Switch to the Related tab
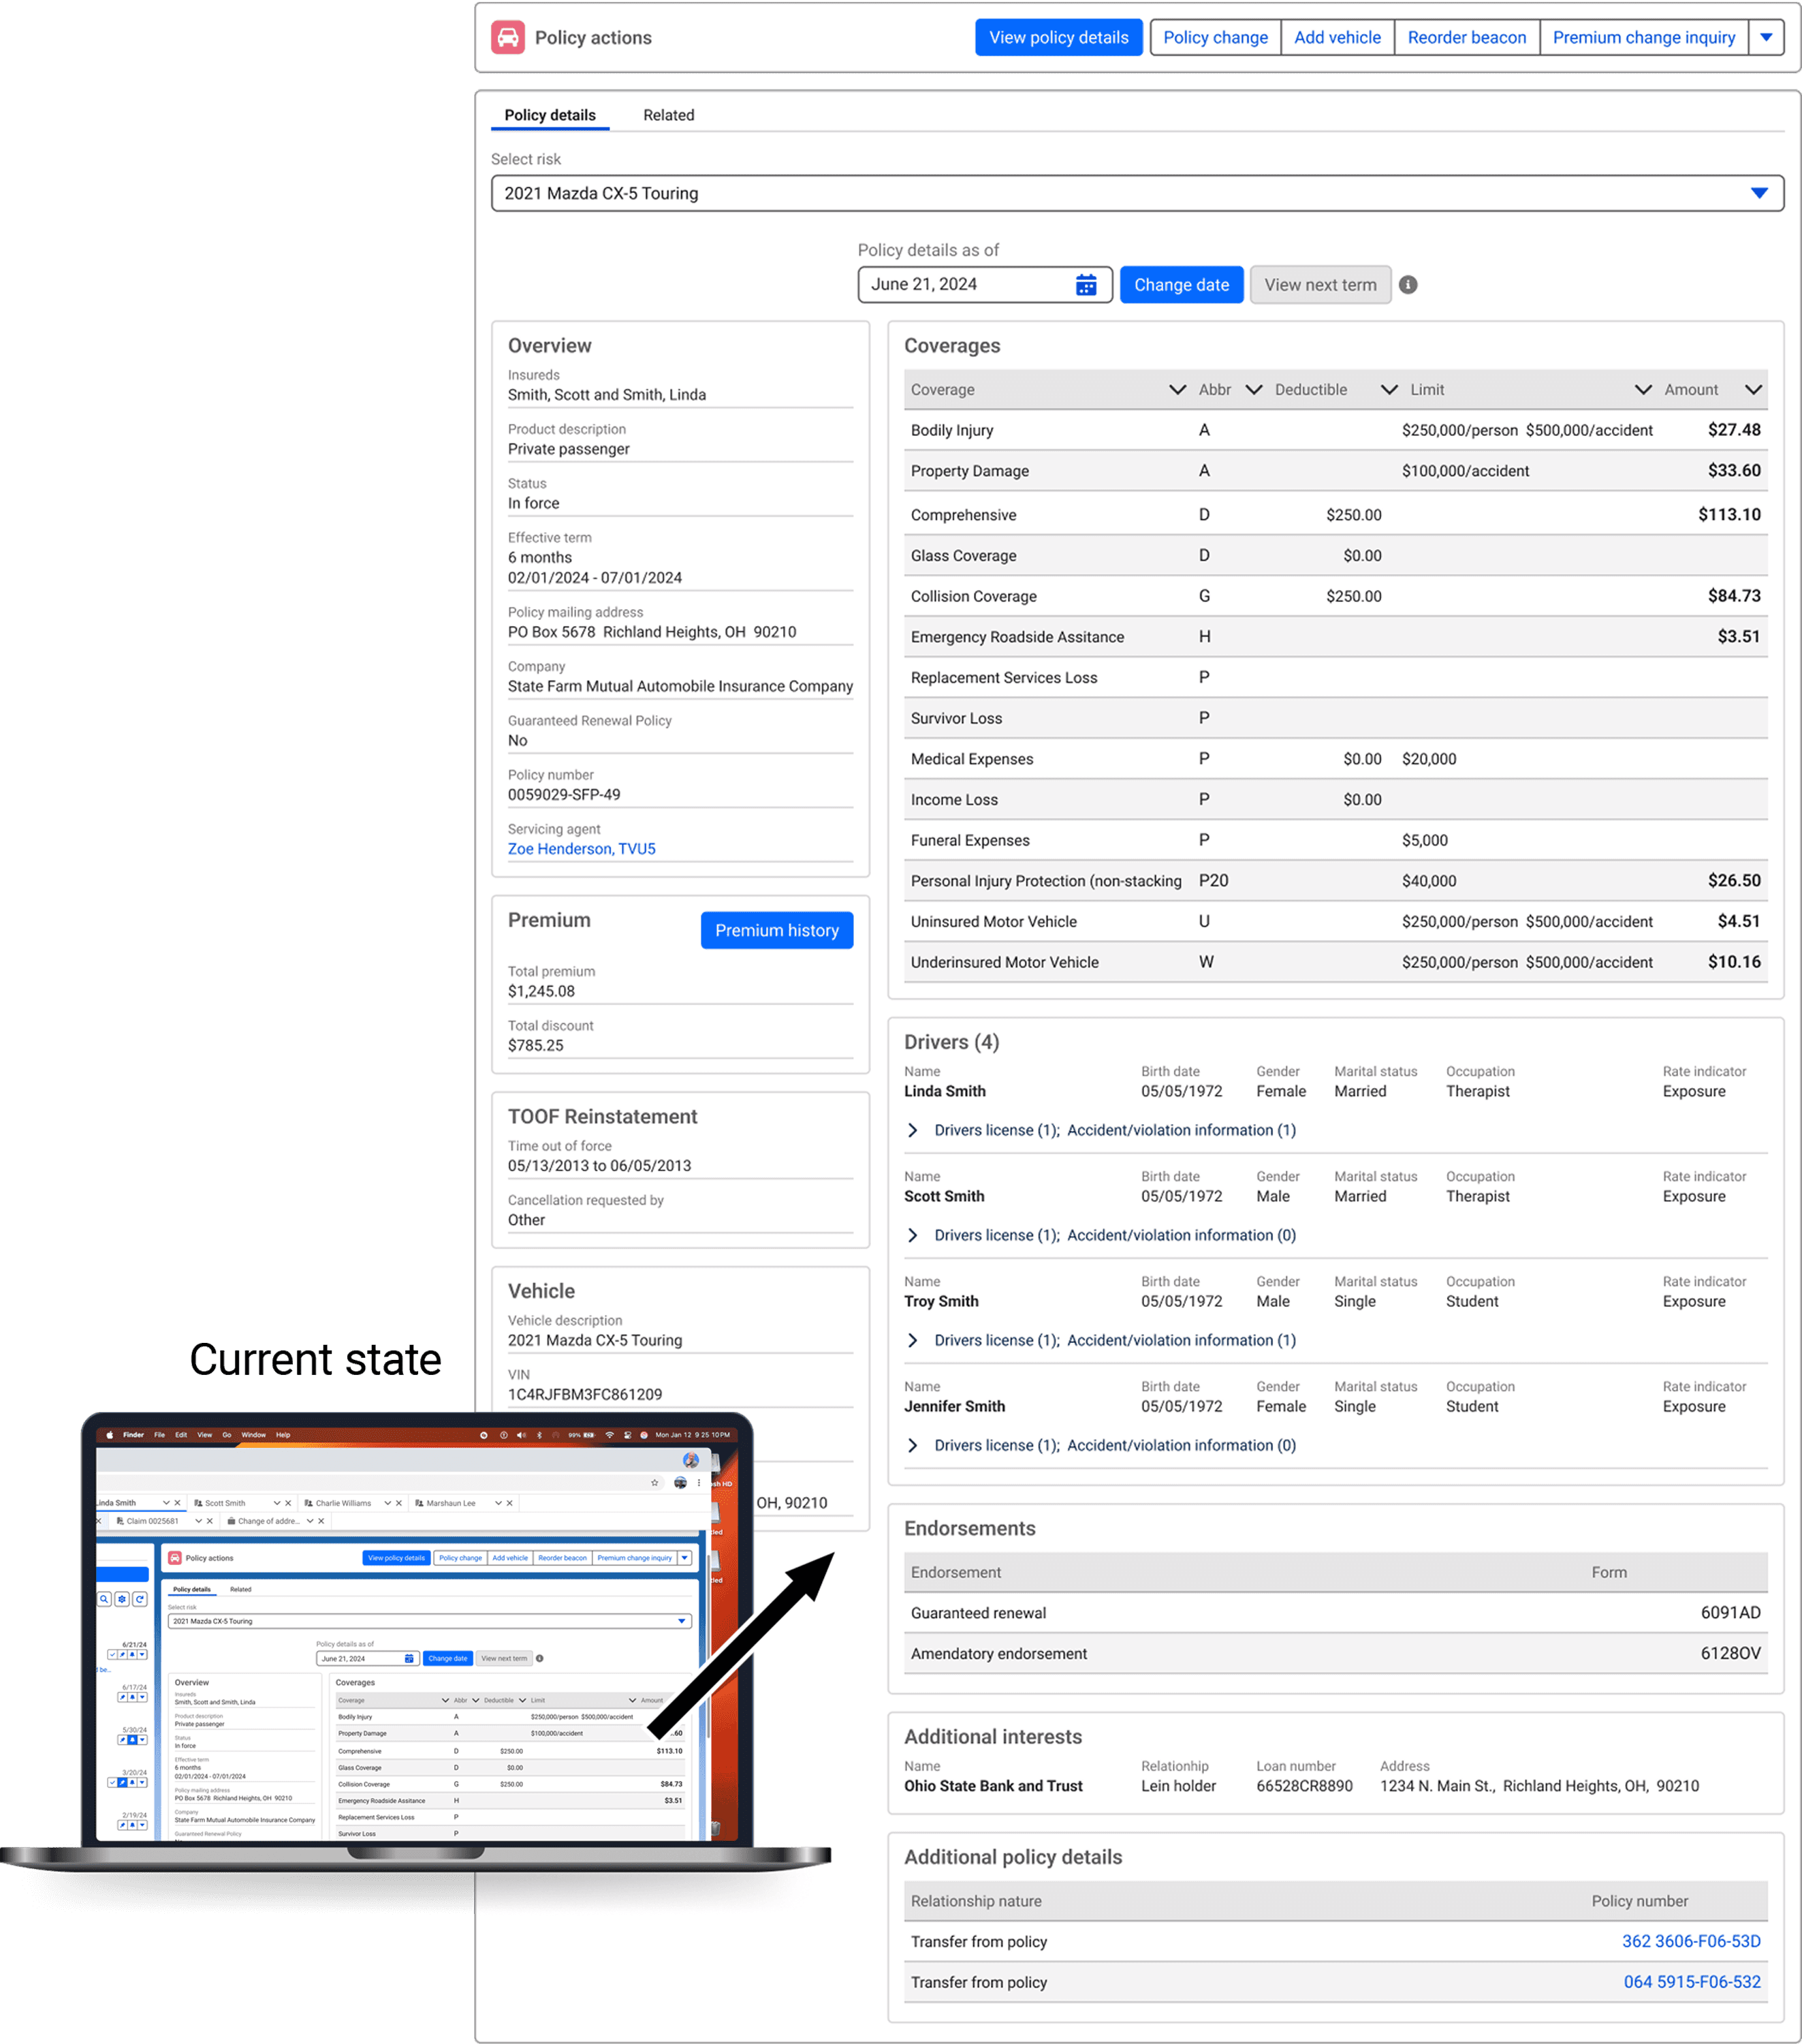This screenshot has height=2044, width=1802. point(667,115)
